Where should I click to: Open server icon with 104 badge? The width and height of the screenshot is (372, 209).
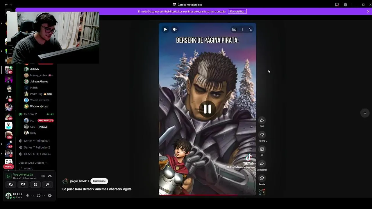(x=8, y=135)
